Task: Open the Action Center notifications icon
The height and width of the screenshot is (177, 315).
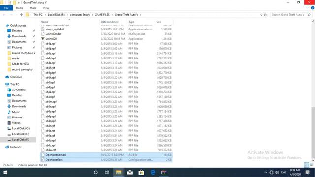Action: 307,173
